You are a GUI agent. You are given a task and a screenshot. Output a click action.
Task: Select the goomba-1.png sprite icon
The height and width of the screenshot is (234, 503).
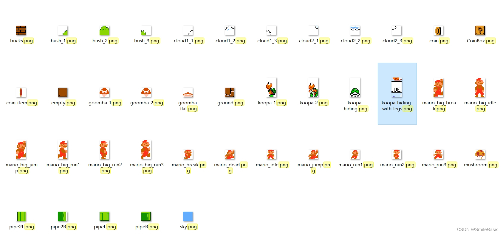[104, 92]
